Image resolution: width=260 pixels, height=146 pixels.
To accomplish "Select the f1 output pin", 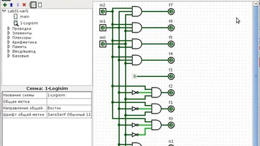I will point(171,109).
